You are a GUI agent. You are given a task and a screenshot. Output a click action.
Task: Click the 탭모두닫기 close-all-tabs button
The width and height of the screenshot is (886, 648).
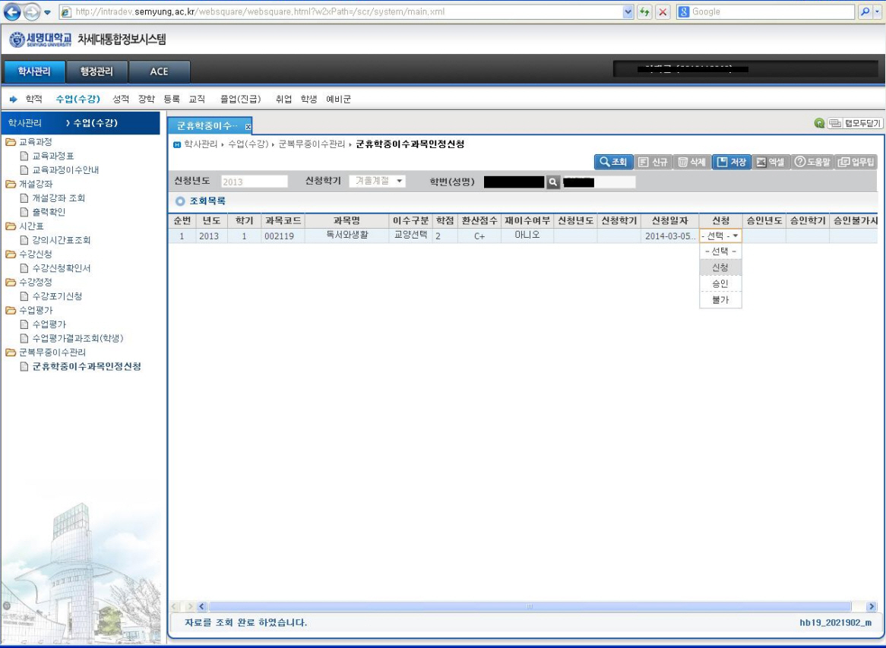[855, 123]
